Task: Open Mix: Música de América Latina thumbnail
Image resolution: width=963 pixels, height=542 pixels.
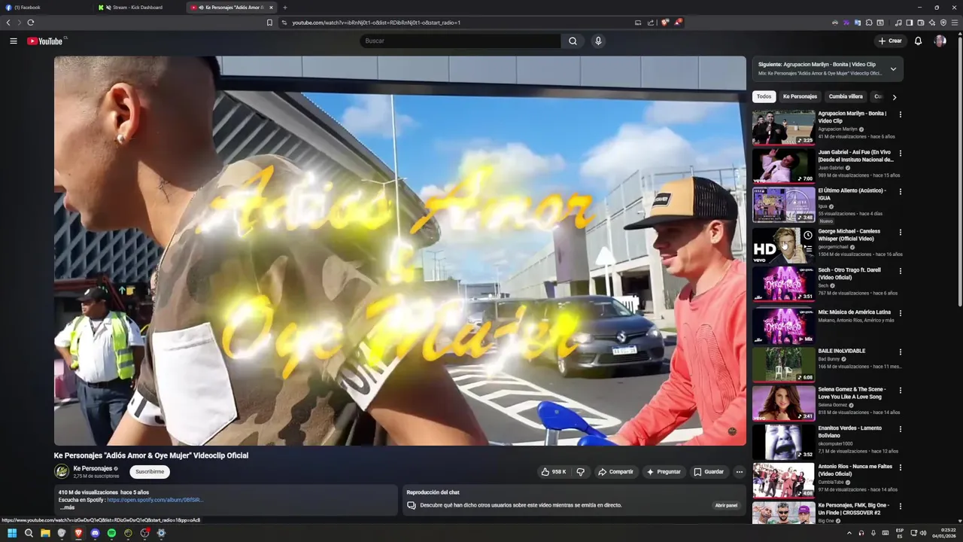Action: tap(783, 325)
